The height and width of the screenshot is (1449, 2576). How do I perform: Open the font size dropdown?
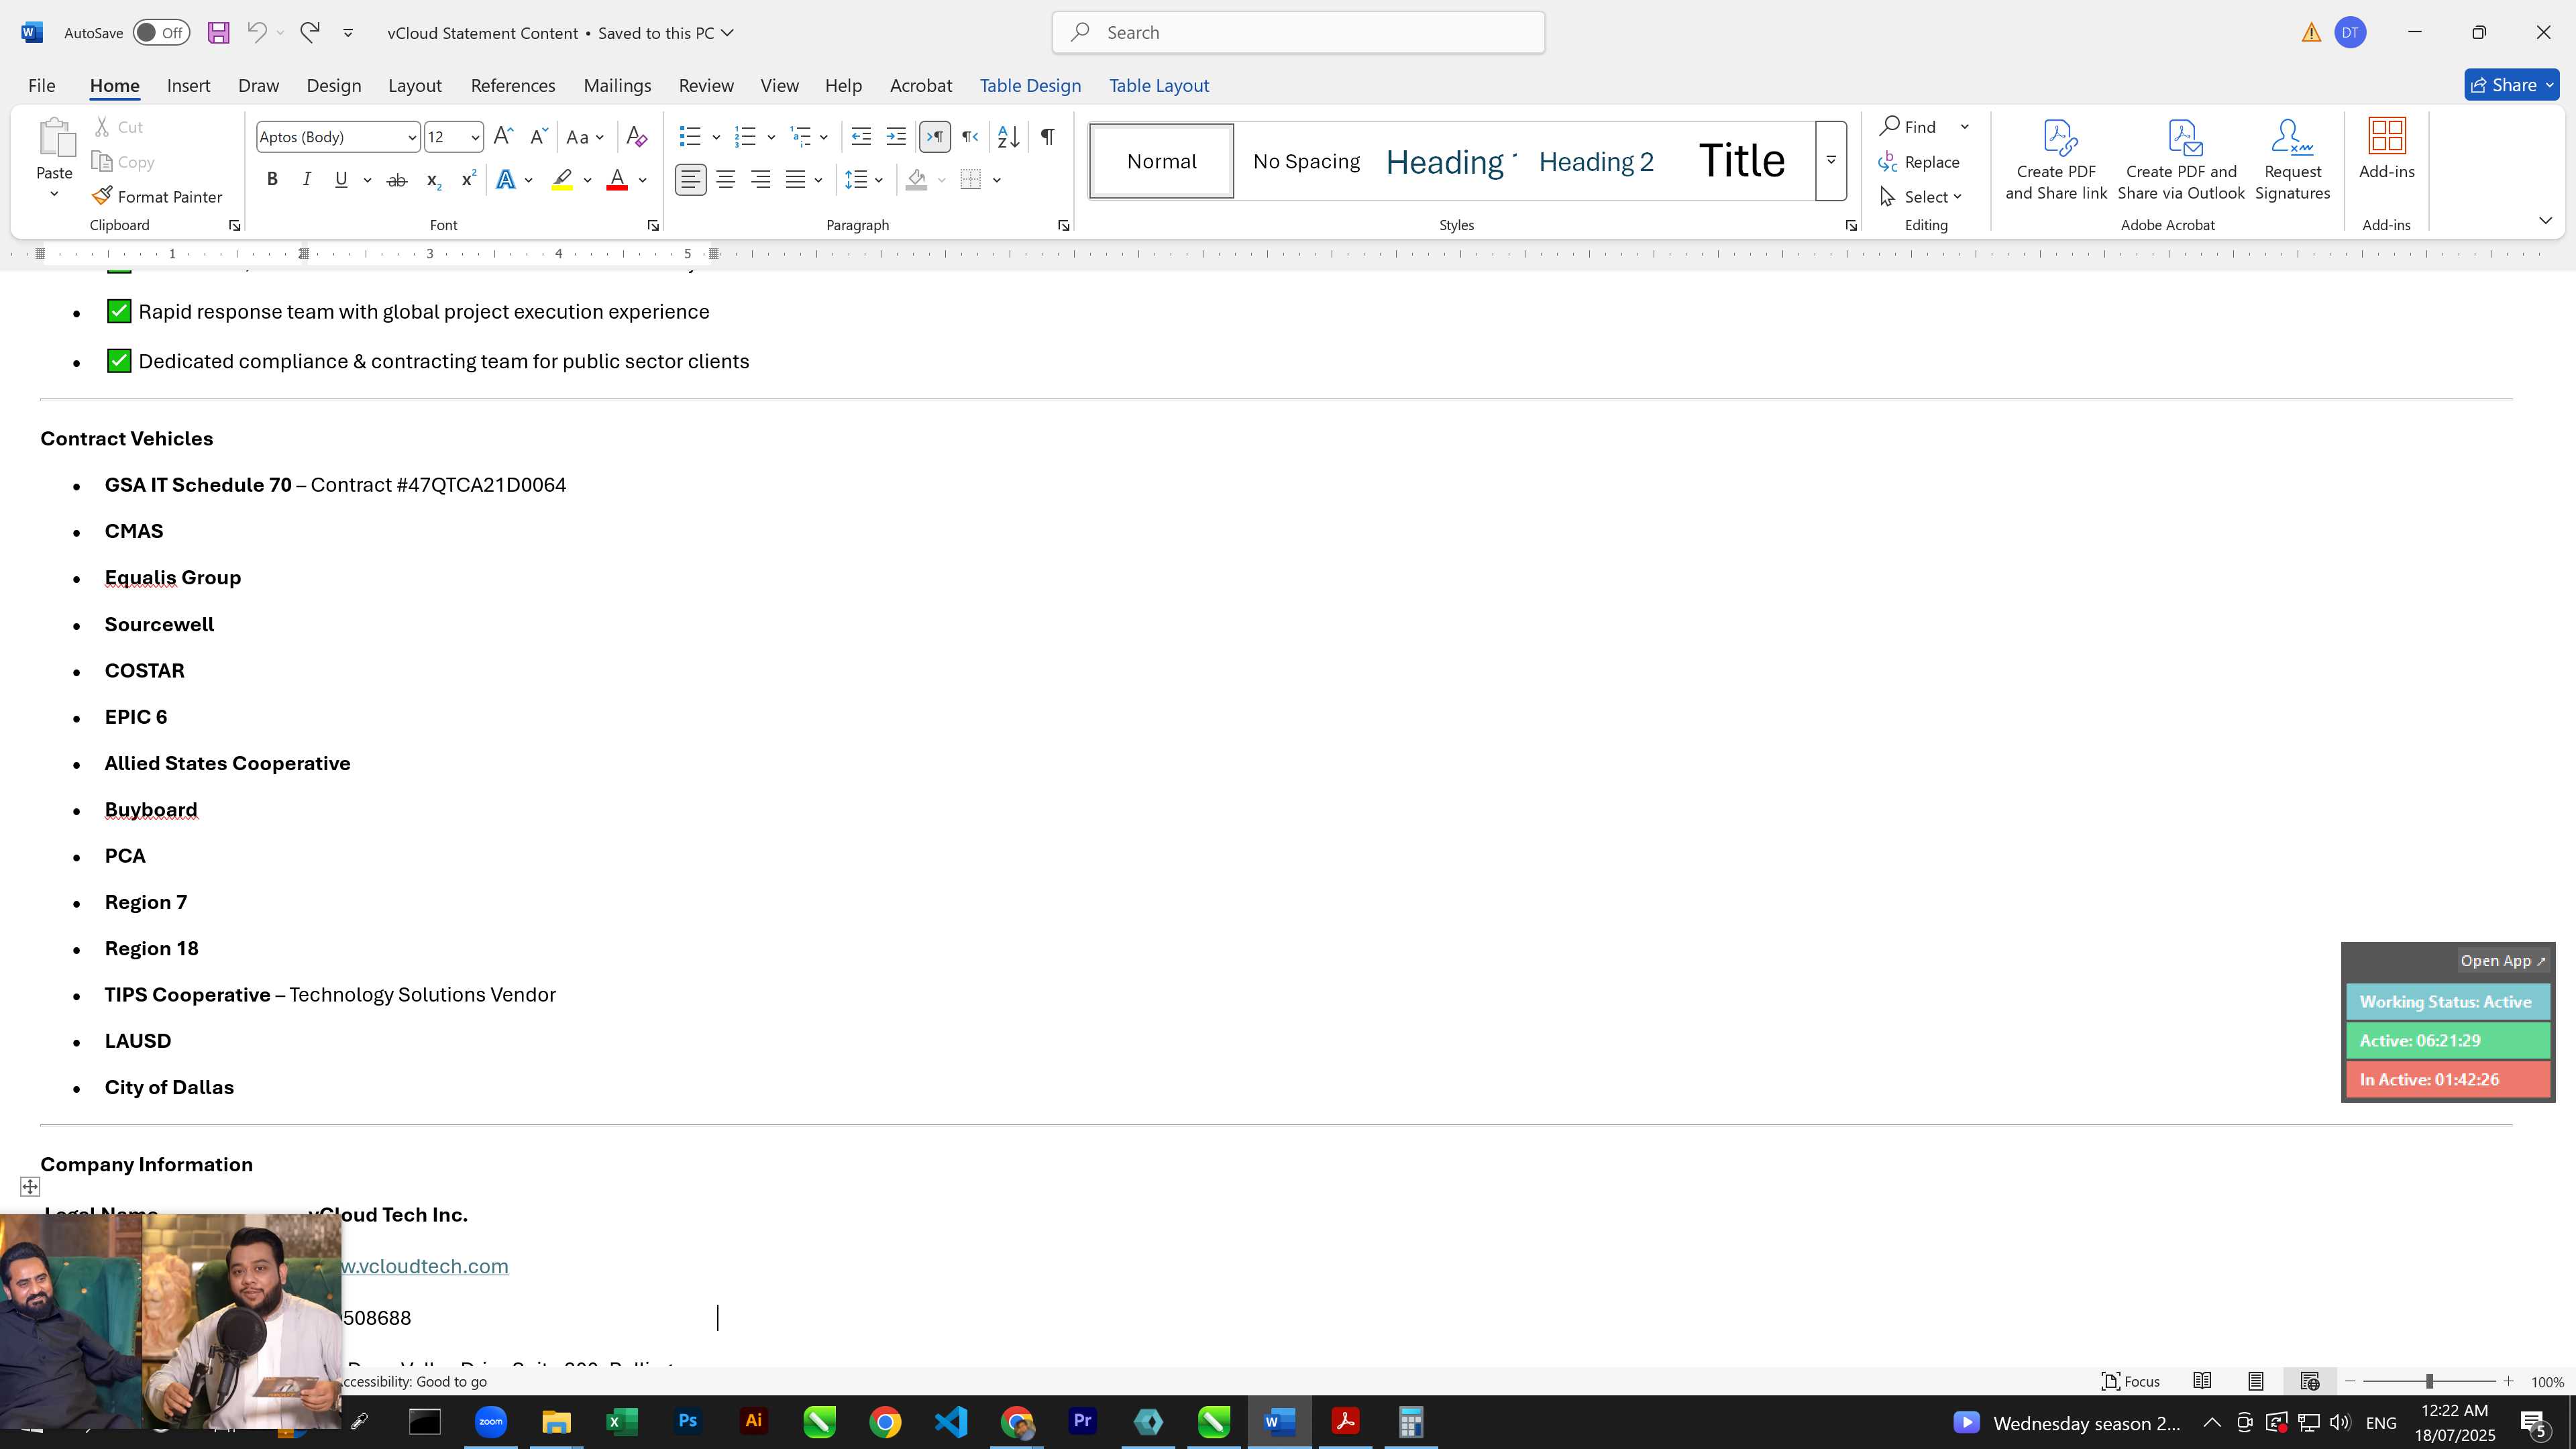tap(475, 138)
